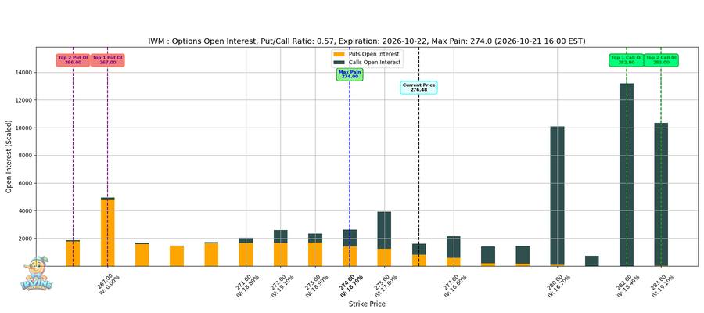Image resolution: width=704 pixels, height=313 pixels.
Task: Click the 'Top 1 Call OI 282.00' annotation
Action: click(x=627, y=60)
